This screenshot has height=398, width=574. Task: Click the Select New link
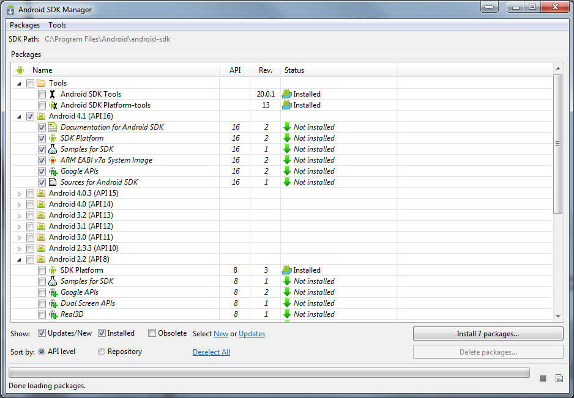click(221, 334)
